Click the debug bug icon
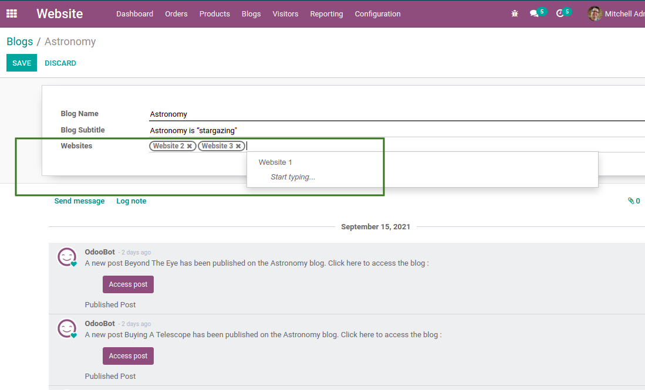This screenshot has height=390, width=645. (x=515, y=13)
